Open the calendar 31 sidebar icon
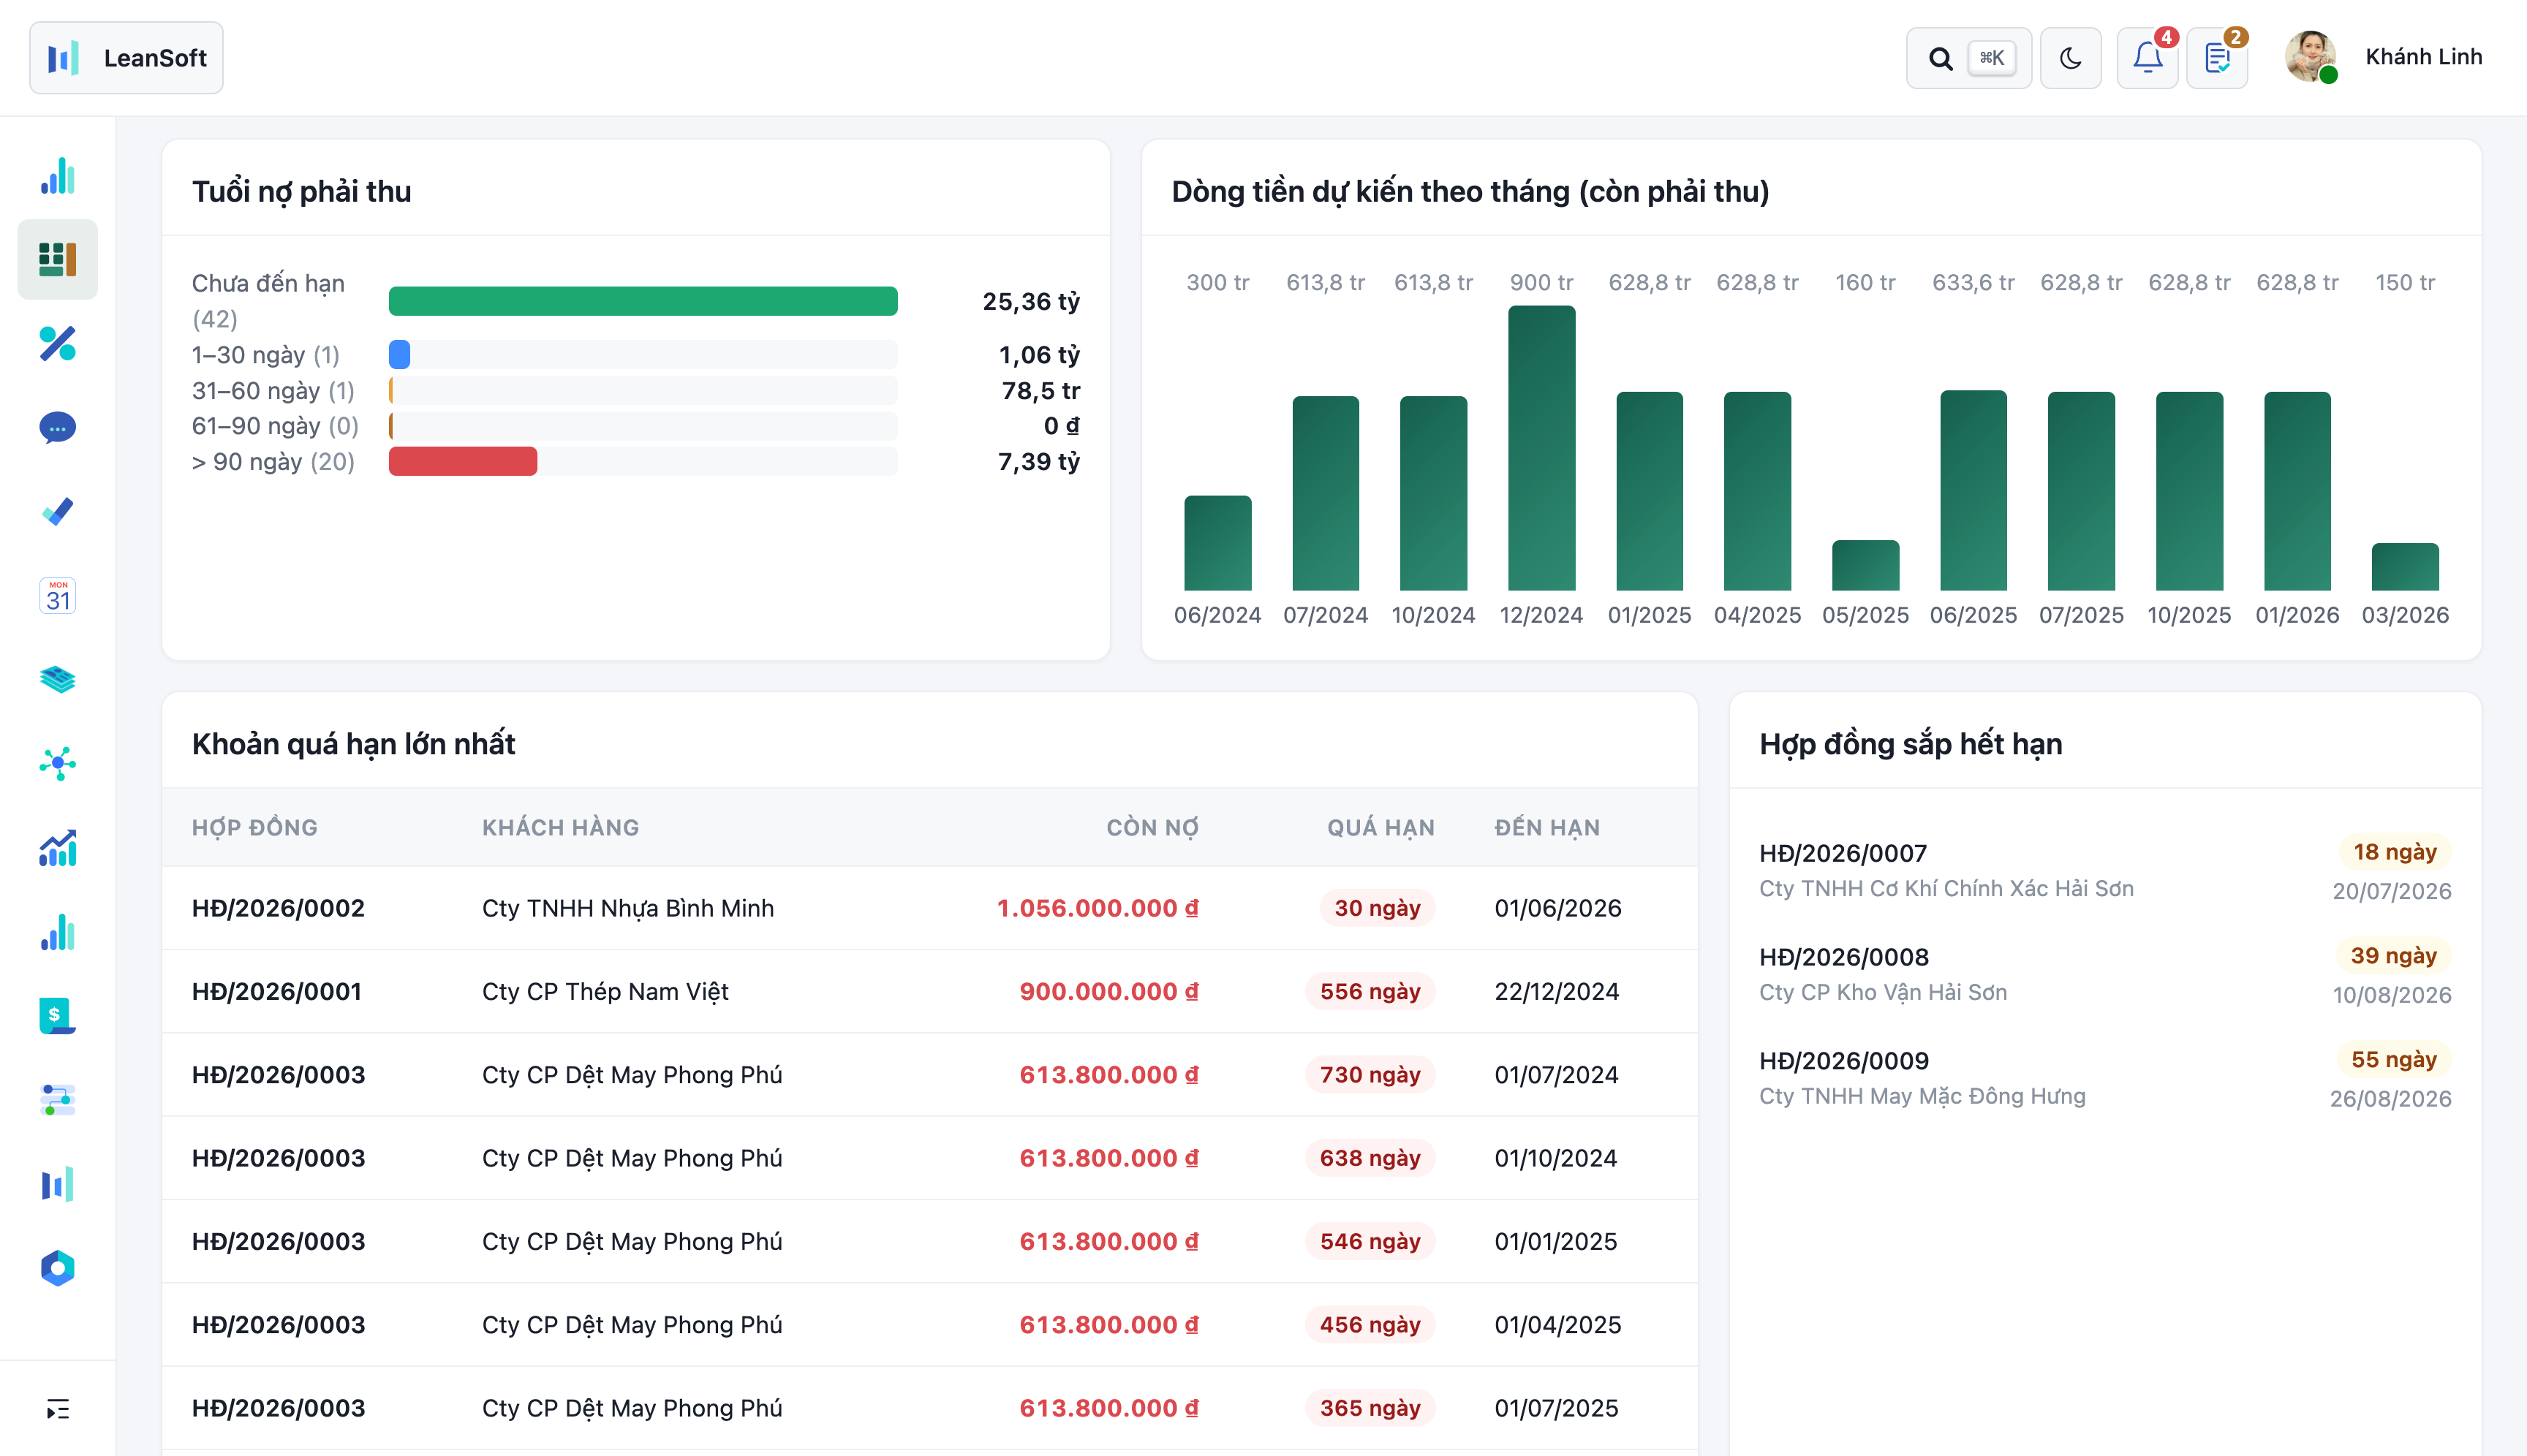Viewport: 2527px width, 1456px height. tap(58, 596)
